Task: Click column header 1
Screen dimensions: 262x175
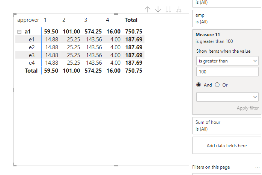Action: click(45, 20)
